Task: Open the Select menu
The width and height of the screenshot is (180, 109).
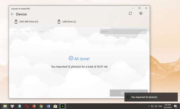Action: 44,31
